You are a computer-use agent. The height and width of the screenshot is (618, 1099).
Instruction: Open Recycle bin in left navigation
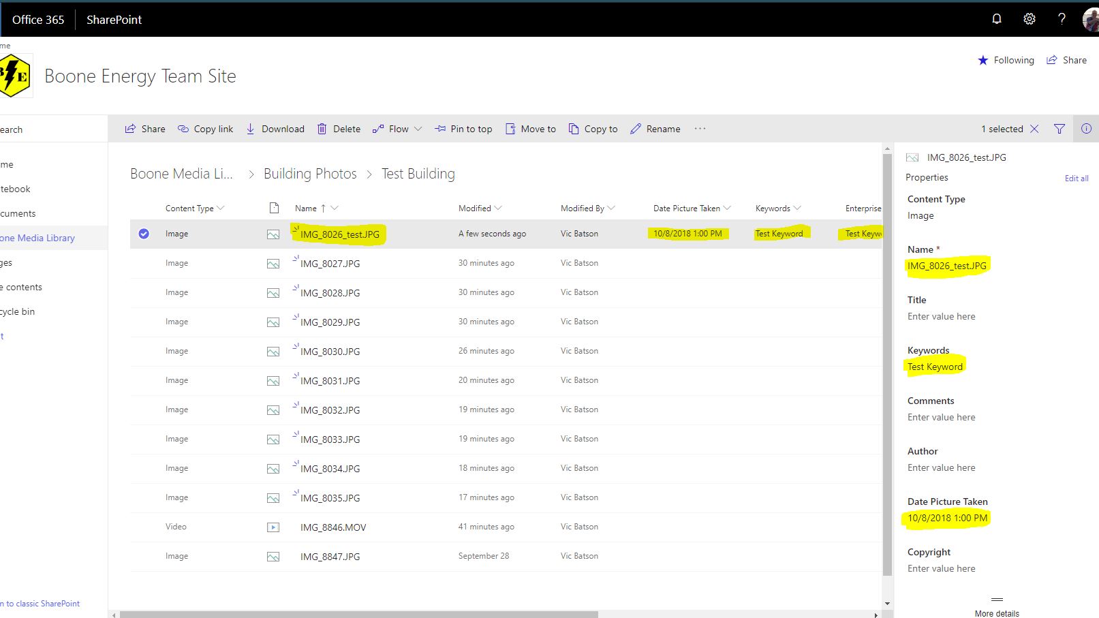[18, 311]
